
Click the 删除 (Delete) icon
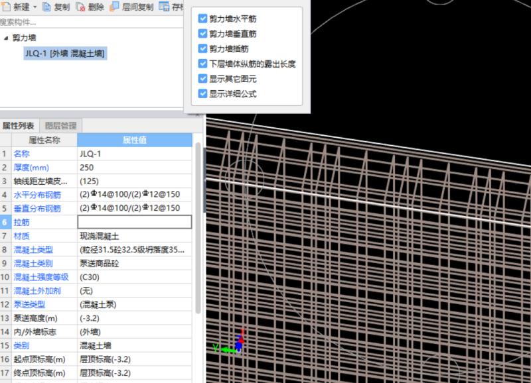pos(80,7)
